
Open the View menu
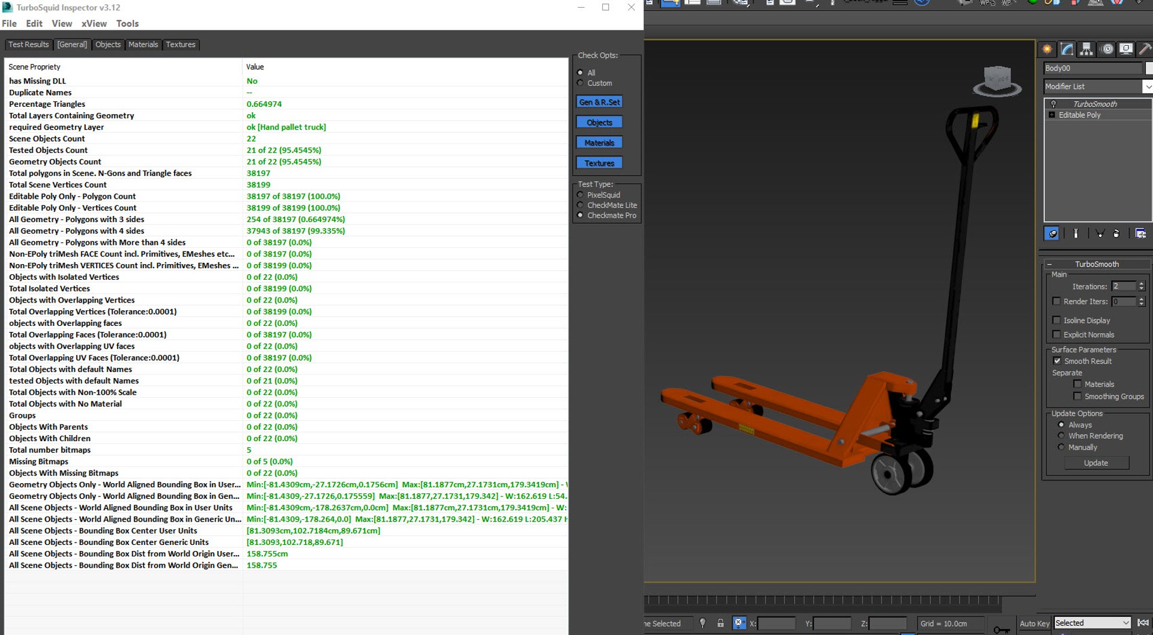(62, 23)
